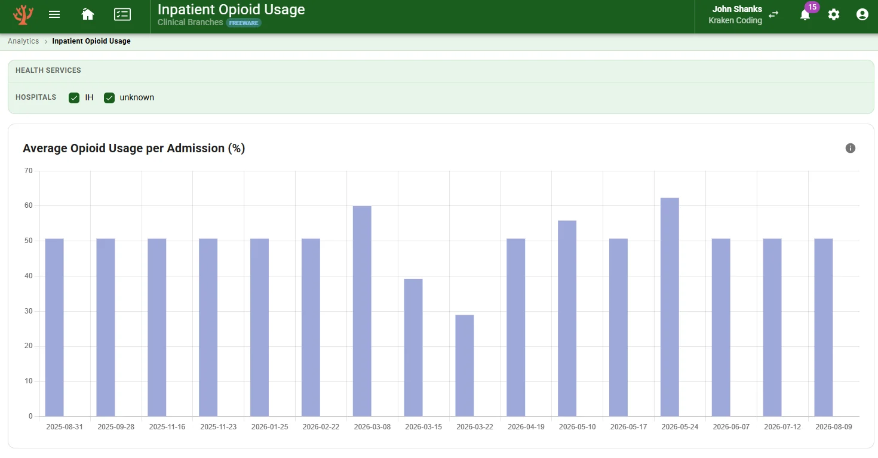Click the orange coral app logo

(x=23, y=15)
